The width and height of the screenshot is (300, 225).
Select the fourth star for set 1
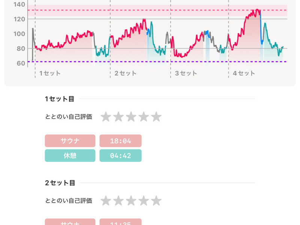pos(144,117)
